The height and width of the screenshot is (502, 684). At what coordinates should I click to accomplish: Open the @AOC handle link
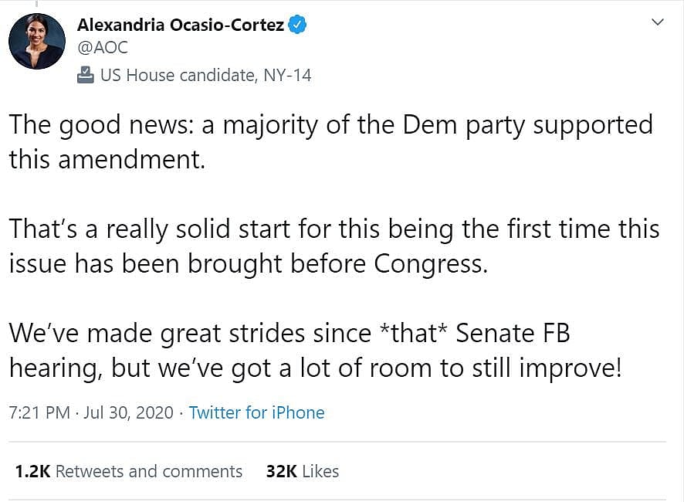103,47
